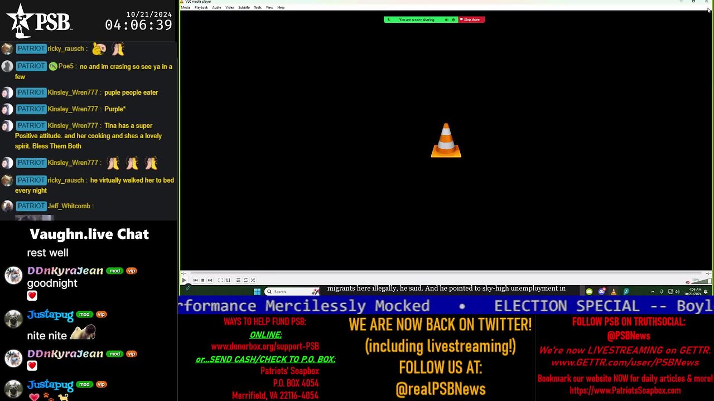The image size is (714, 401).
Task: Click the system tray network icon
Action: tap(670, 292)
